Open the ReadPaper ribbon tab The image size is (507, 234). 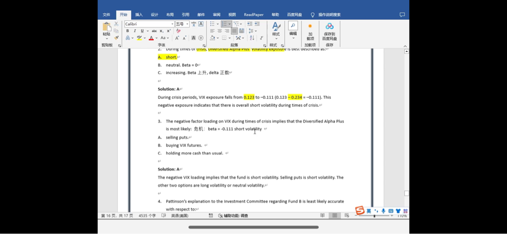click(x=254, y=15)
